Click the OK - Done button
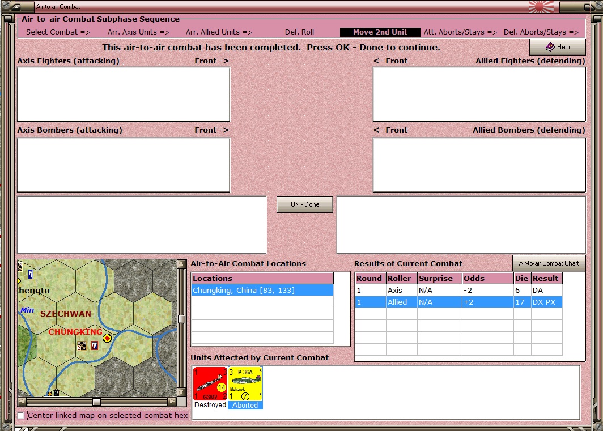The width and height of the screenshot is (603, 431). 304,204
